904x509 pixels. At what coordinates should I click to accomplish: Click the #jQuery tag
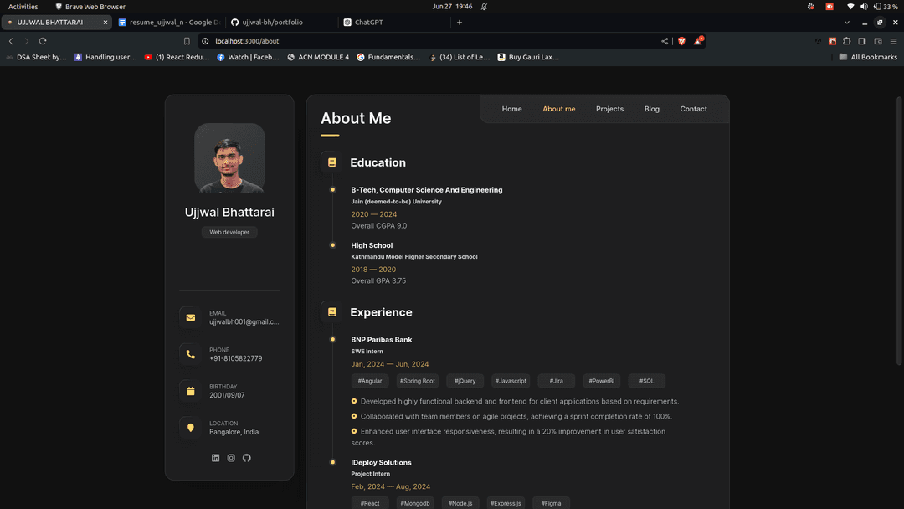(x=465, y=381)
